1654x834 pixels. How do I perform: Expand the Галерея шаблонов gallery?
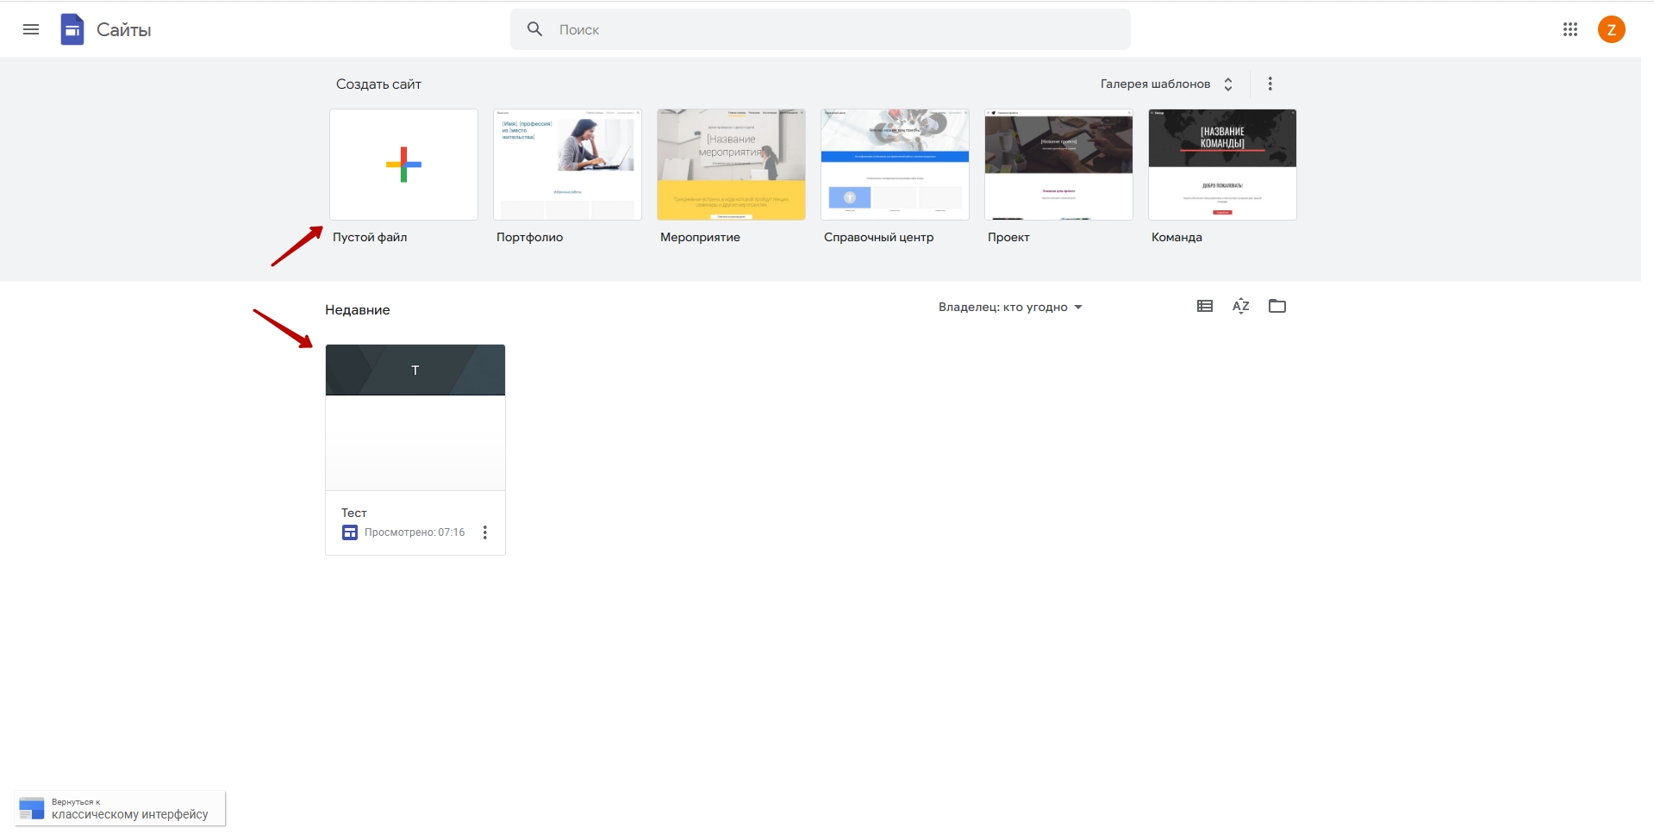1167,84
